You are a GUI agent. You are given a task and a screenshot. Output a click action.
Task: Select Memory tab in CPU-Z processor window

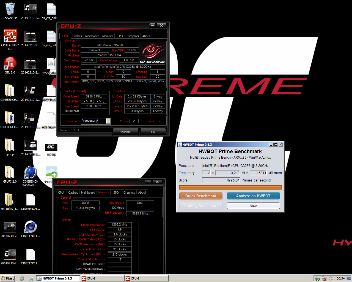[108, 36]
